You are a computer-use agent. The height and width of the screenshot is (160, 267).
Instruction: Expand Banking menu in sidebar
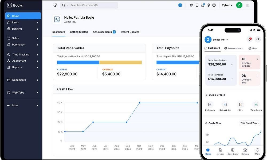tap(23, 29)
